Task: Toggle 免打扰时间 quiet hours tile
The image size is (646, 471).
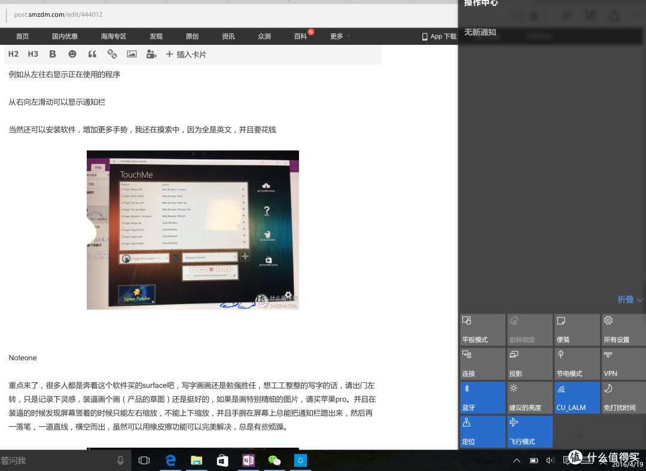Action: click(624, 397)
